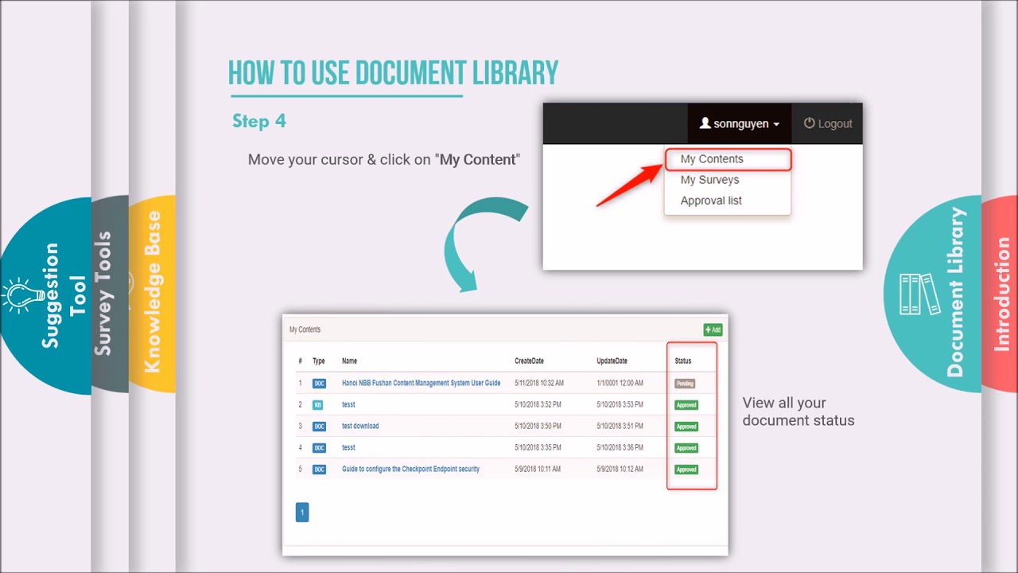Screen dimensions: 1018x573
Task: Open the sonnguyen user dropdown
Action: 740,123
